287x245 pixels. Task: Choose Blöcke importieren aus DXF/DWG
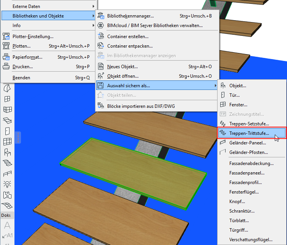[x=157, y=106]
